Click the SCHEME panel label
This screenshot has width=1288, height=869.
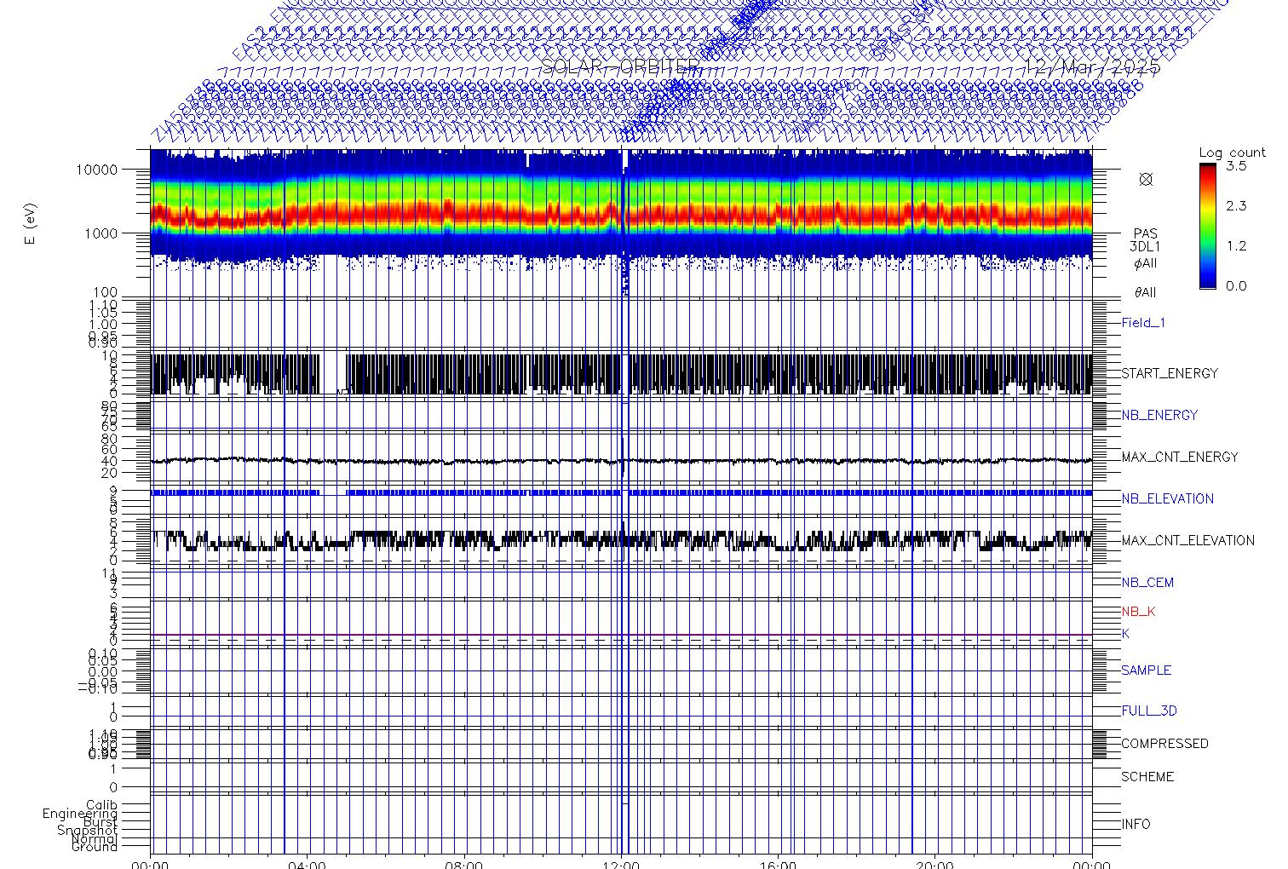[1146, 777]
